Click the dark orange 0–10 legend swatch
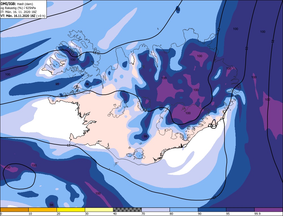283x216 pixels. click(x=14, y=209)
